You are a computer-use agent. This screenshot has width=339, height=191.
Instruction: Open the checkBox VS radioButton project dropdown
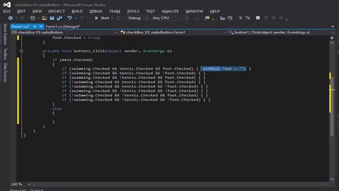point(65,32)
